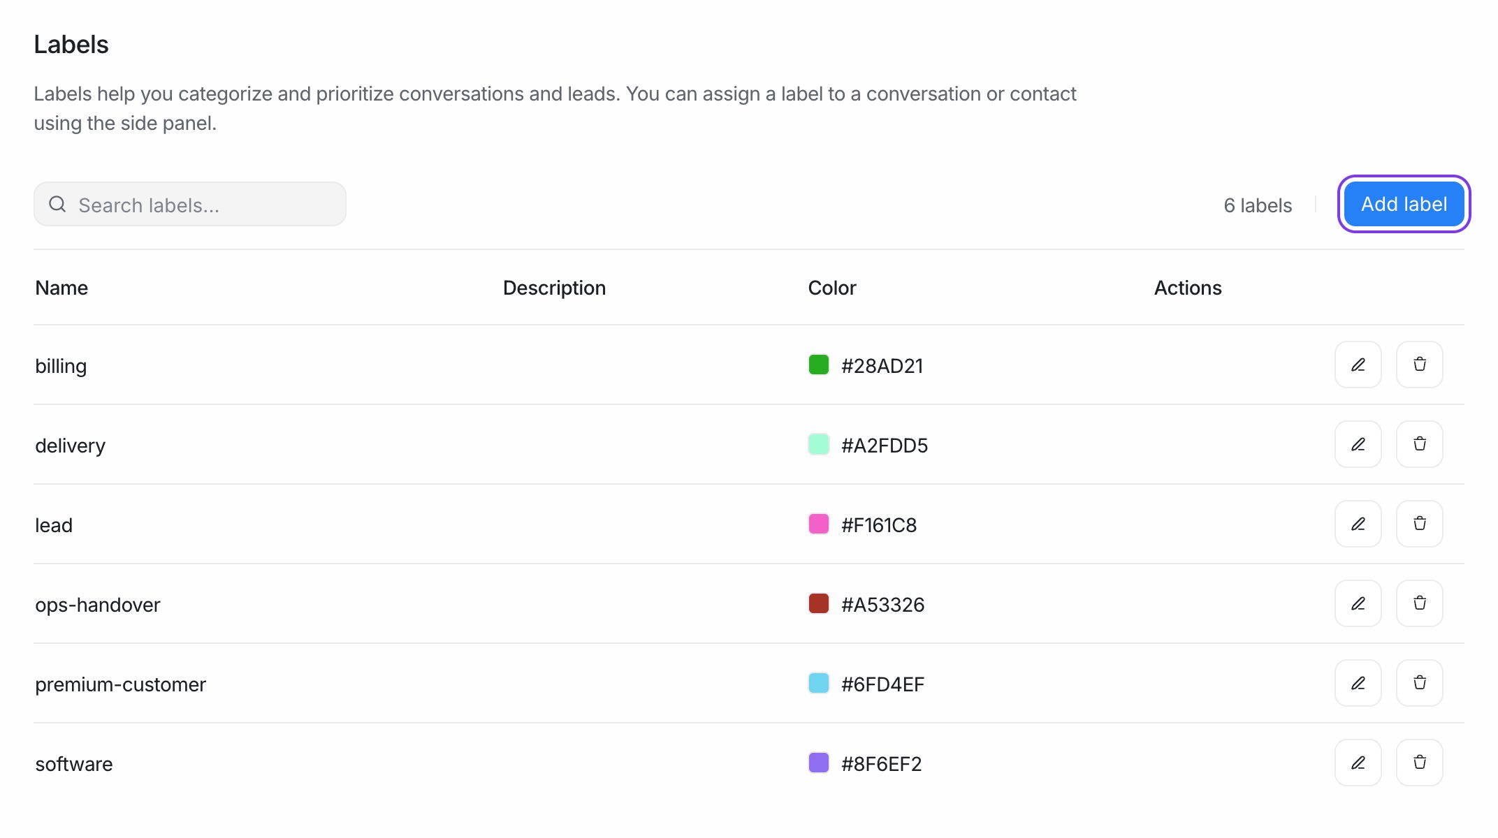The height and width of the screenshot is (838, 1498).
Task: Delete the lead label
Action: [x=1419, y=524]
